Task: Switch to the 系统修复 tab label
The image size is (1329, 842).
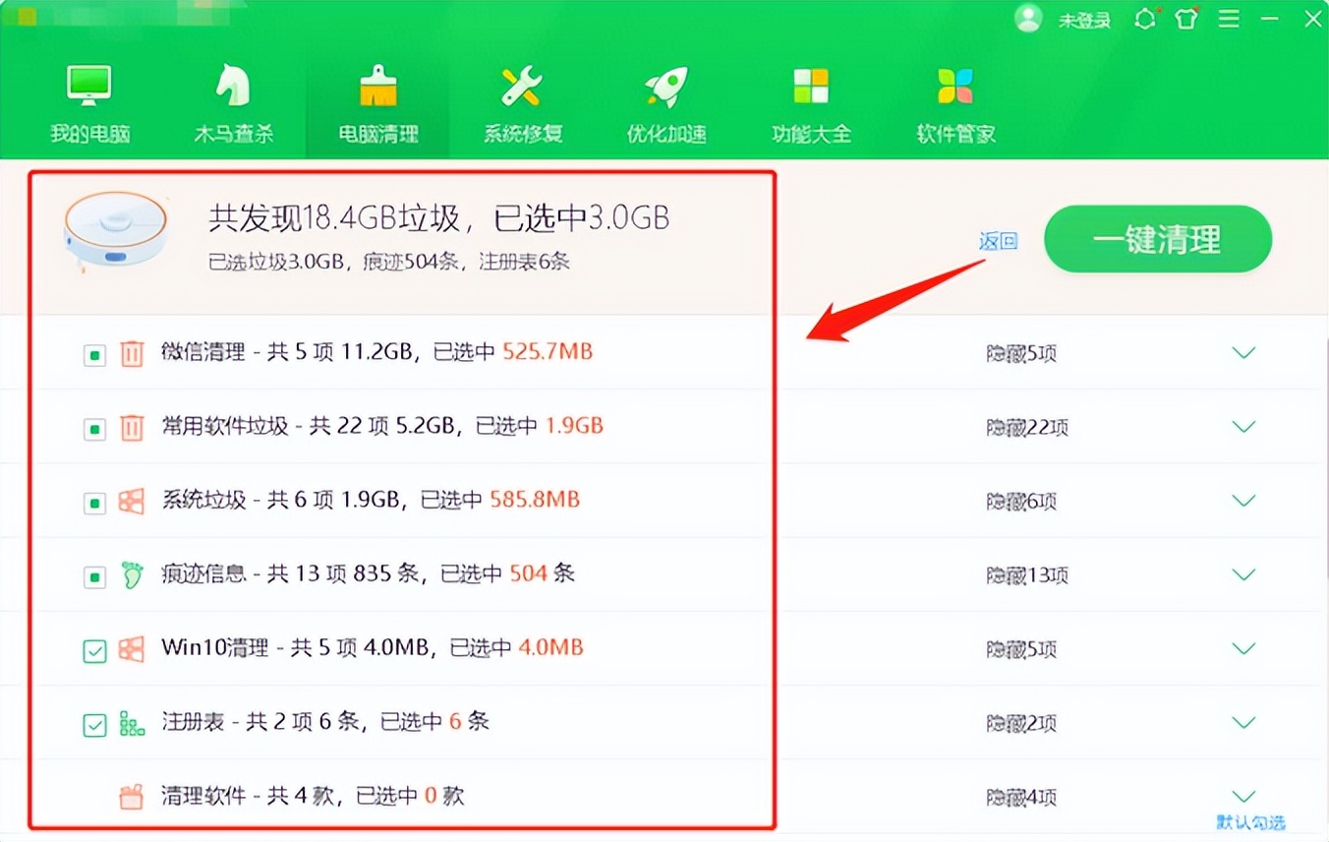Action: 522,135
